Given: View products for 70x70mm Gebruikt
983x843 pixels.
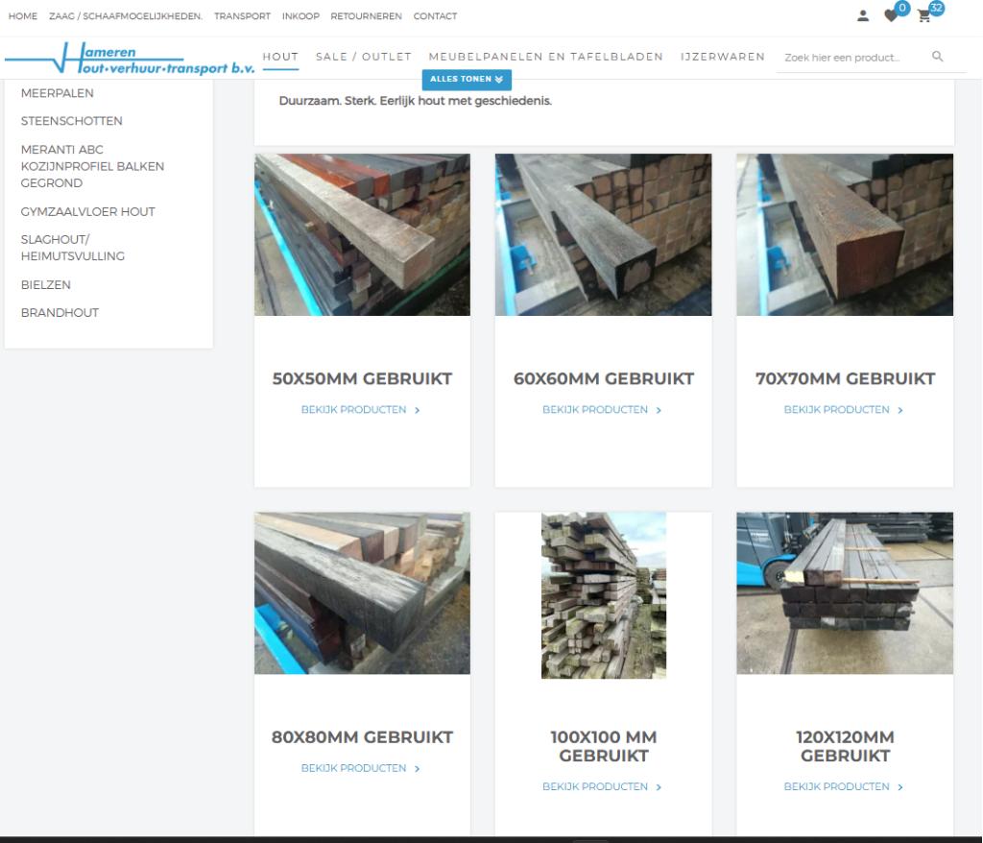Looking at the screenshot, I should click(x=844, y=410).
